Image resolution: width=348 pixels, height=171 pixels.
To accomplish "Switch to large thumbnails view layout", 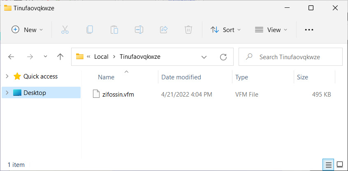I will [340, 164].
